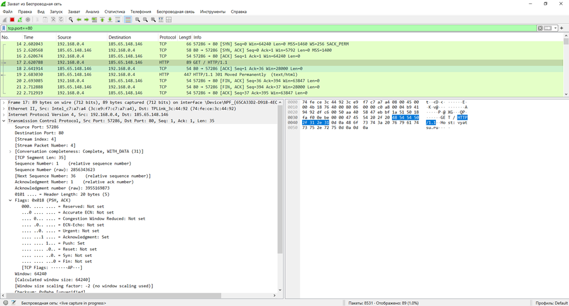Expand the Frame 17 tree node

[4, 102]
